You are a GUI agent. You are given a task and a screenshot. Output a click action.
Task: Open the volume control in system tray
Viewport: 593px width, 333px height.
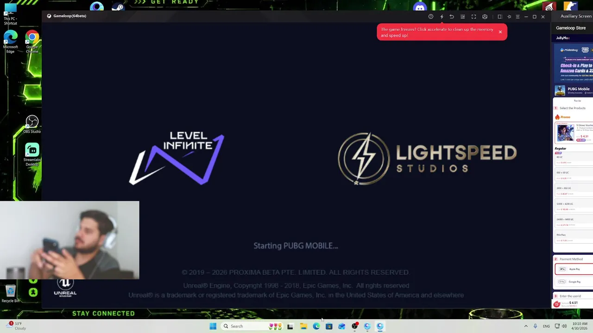click(564, 326)
